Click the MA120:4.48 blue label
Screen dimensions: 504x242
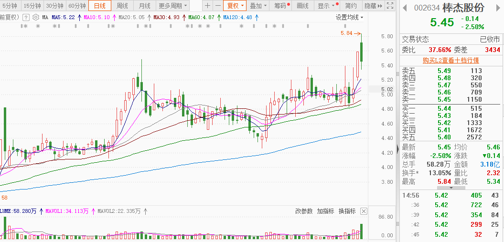coord(237,17)
